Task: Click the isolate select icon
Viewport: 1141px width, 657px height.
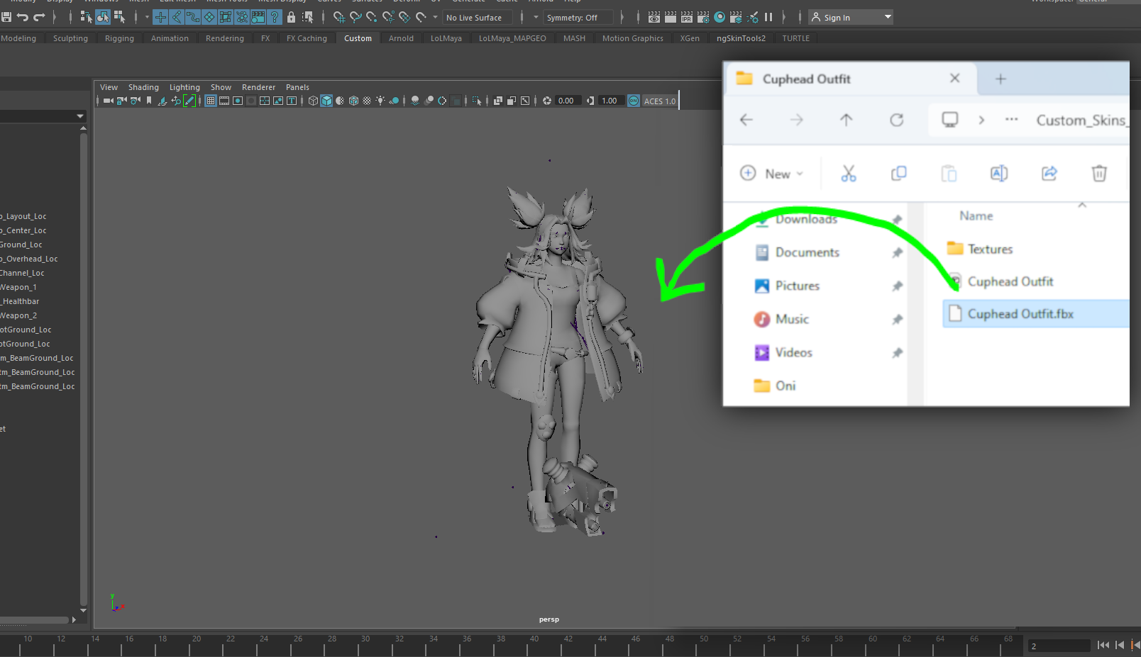Action: point(478,101)
